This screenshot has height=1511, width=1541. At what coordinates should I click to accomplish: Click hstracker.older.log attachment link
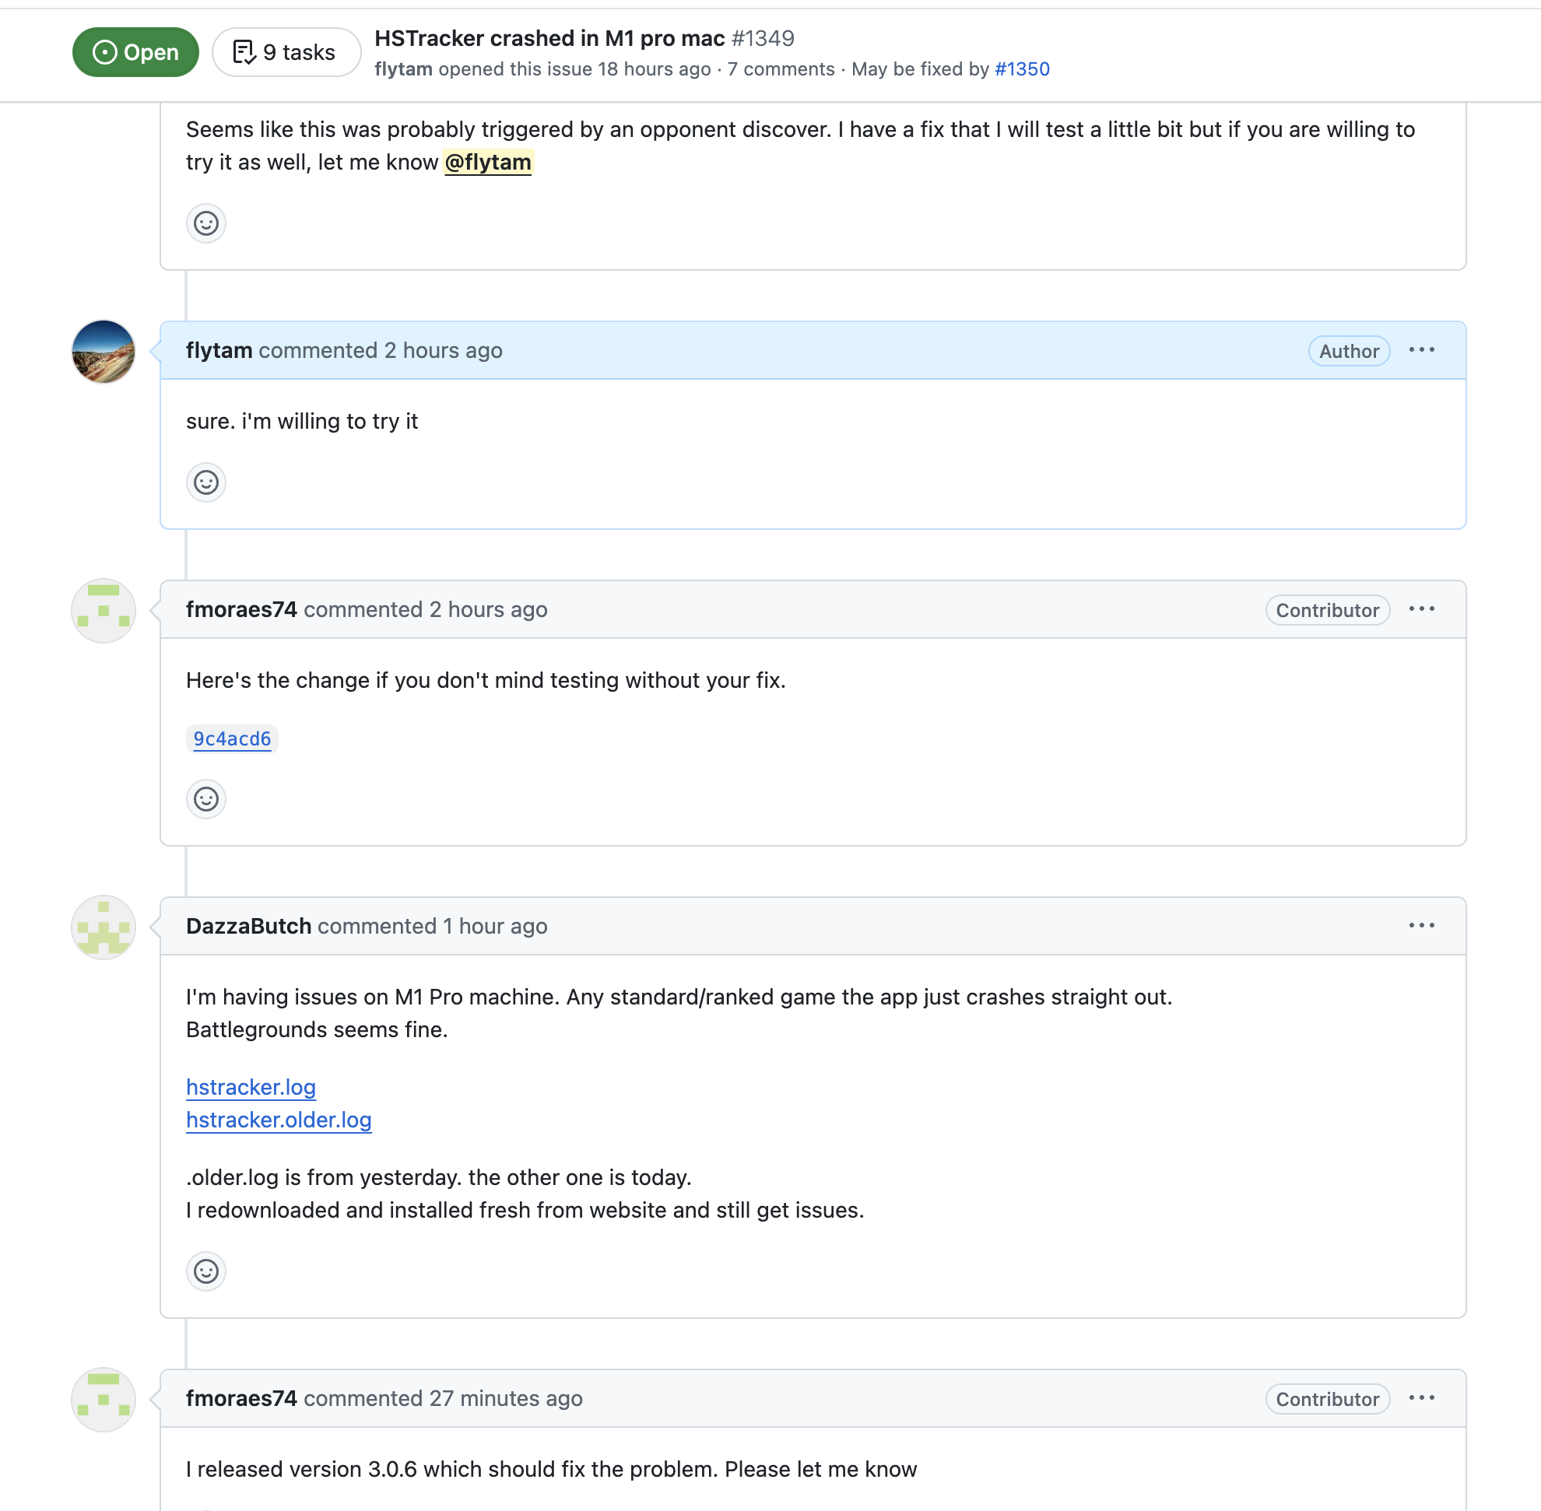(279, 1120)
